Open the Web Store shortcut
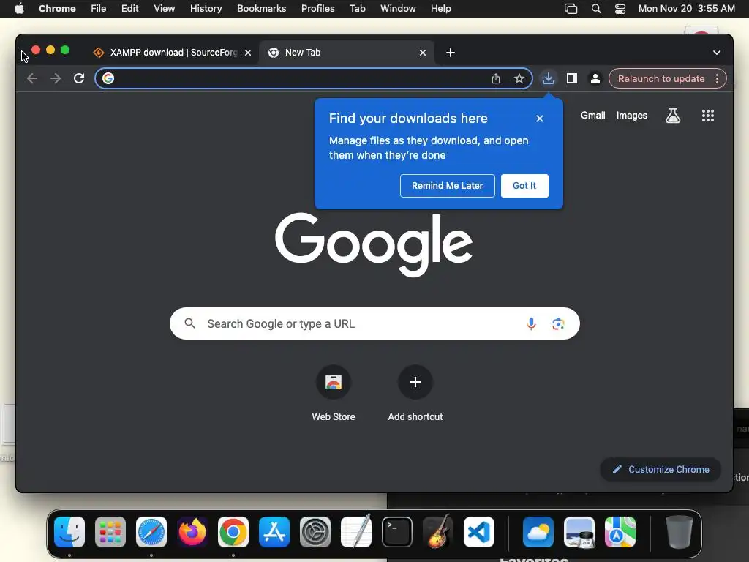 click(x=334, y=393)
